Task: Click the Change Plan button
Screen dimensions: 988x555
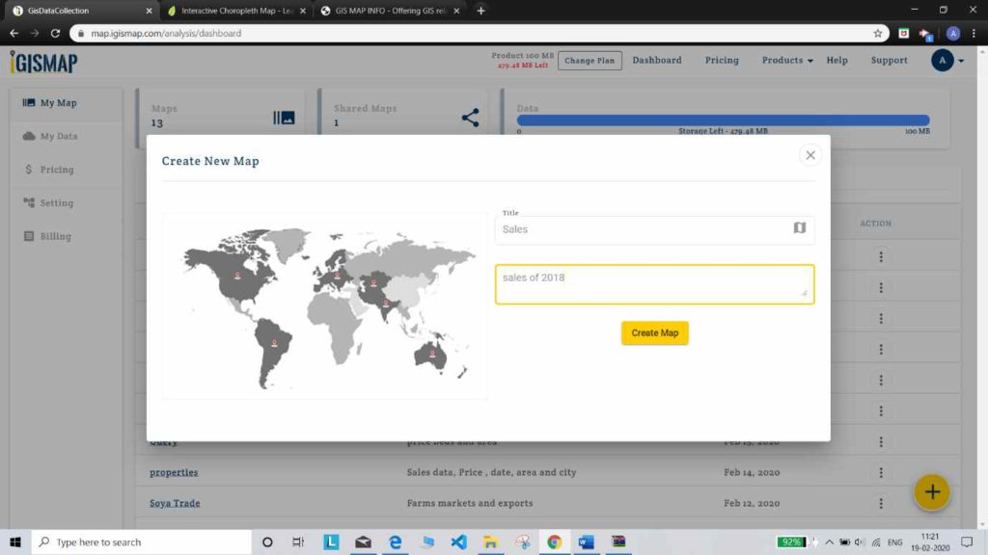Action: tap(590, 61)
